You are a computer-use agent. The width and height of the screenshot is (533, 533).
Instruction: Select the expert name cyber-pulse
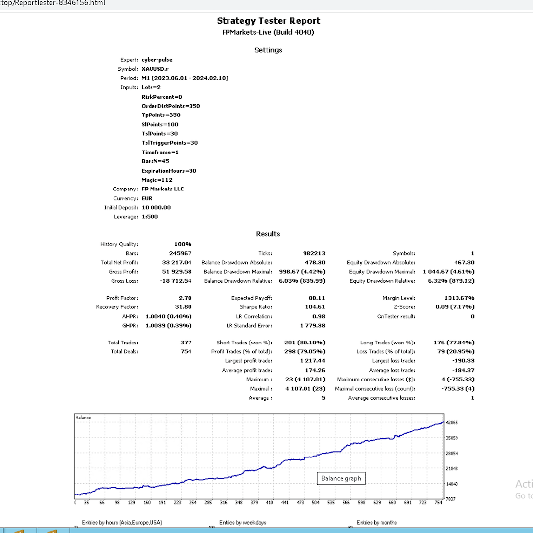click(x=157, y=59)
